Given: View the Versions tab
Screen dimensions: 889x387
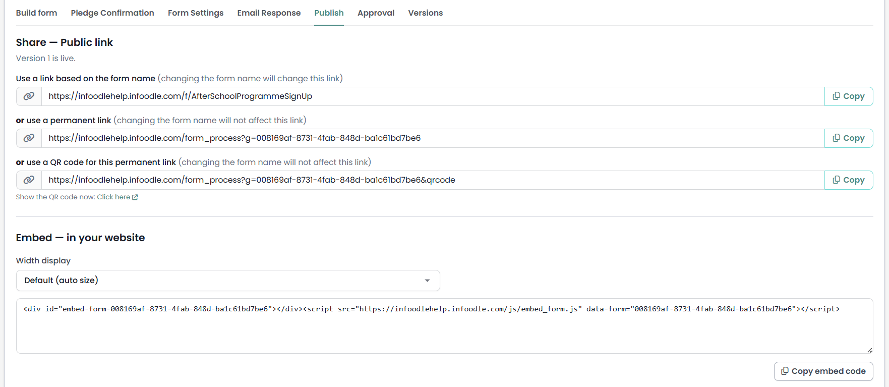Looking at the screenshot, I should coord(426,13).
